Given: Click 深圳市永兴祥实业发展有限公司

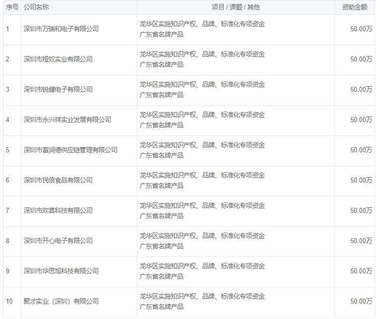Looking at the screenshot, I should 67,120.
